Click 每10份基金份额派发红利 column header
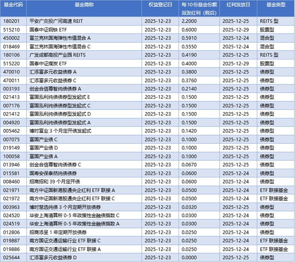This screenshot has height=262, width=295. pos(199,9)
